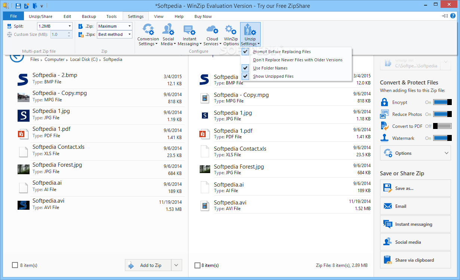Viewport: 460px width, 280px height.
Task: Select Softpedia Contact.xls in the left pane
Action: click(x=99, y=151)
